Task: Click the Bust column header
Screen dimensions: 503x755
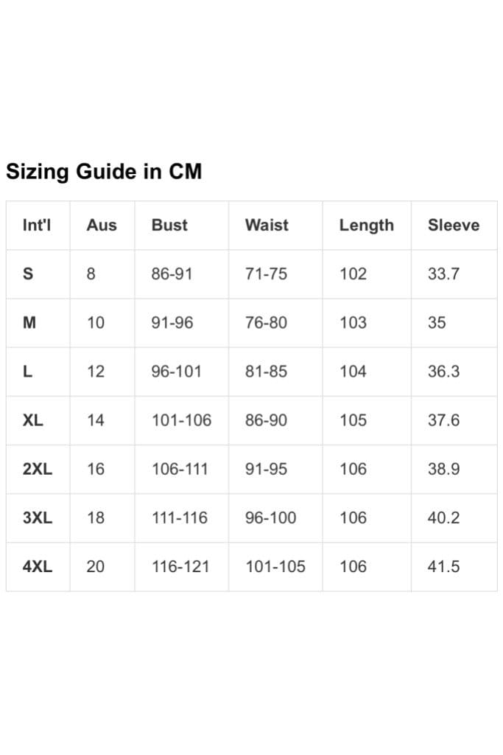Action: click(169, 225)
